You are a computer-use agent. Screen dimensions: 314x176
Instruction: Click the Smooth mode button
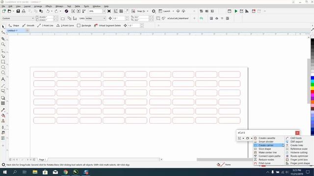pos(28,25)
